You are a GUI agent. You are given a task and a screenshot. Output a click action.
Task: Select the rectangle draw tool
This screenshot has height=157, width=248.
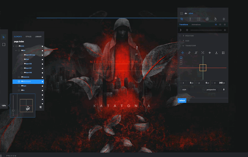click(x=4, y=45)
